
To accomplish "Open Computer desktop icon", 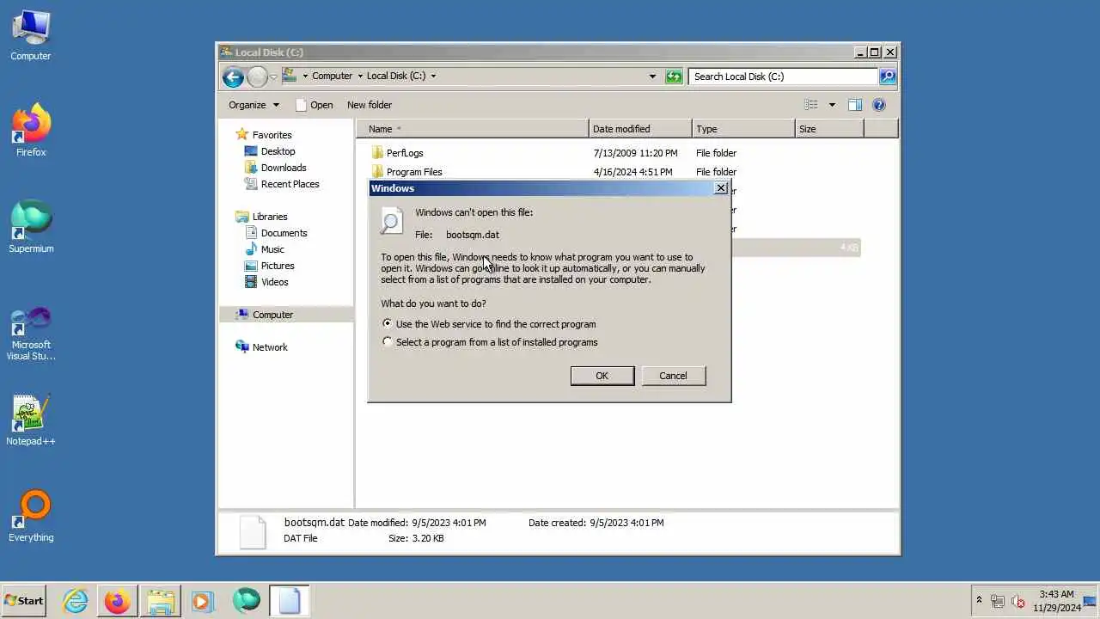I will [x=31, y=36].
